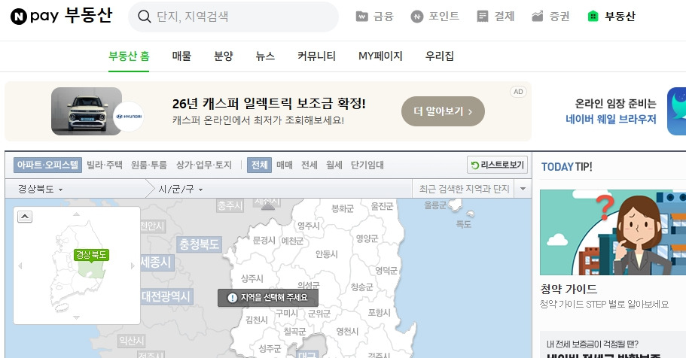Click the AD badge on the banner
Screen dimensions: 686x358
click(x=518, y=92)
